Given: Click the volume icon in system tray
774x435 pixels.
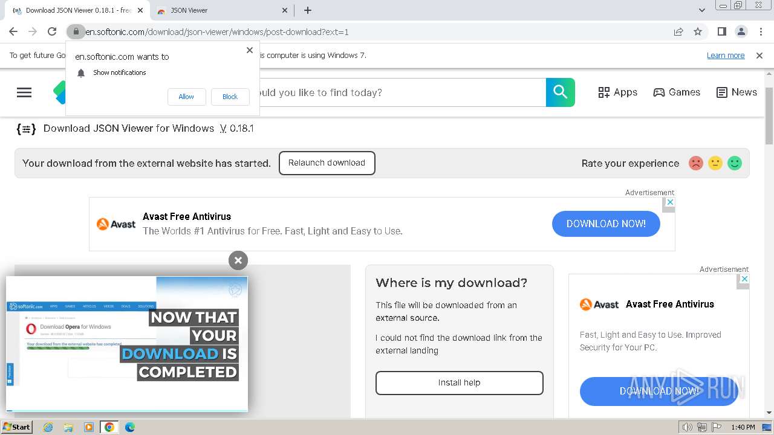Looking at the screenshot, I should [x=688, y=427].
